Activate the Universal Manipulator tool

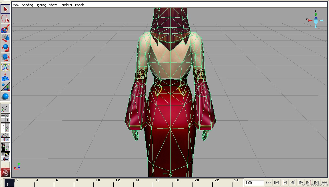click(x=5, y=67)
